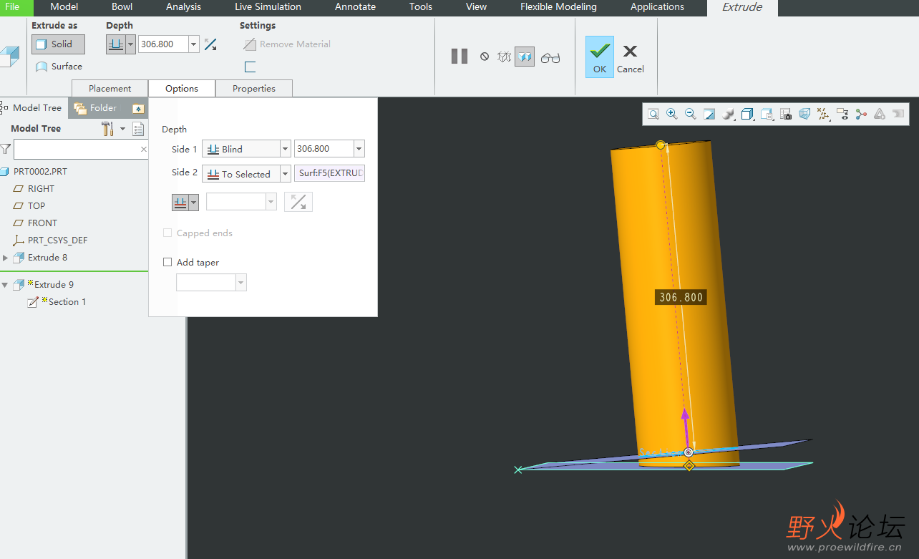This screenshot has width=919, height=559.
Task: Open model tree settings hammer icon
Action: coord(108,129)
